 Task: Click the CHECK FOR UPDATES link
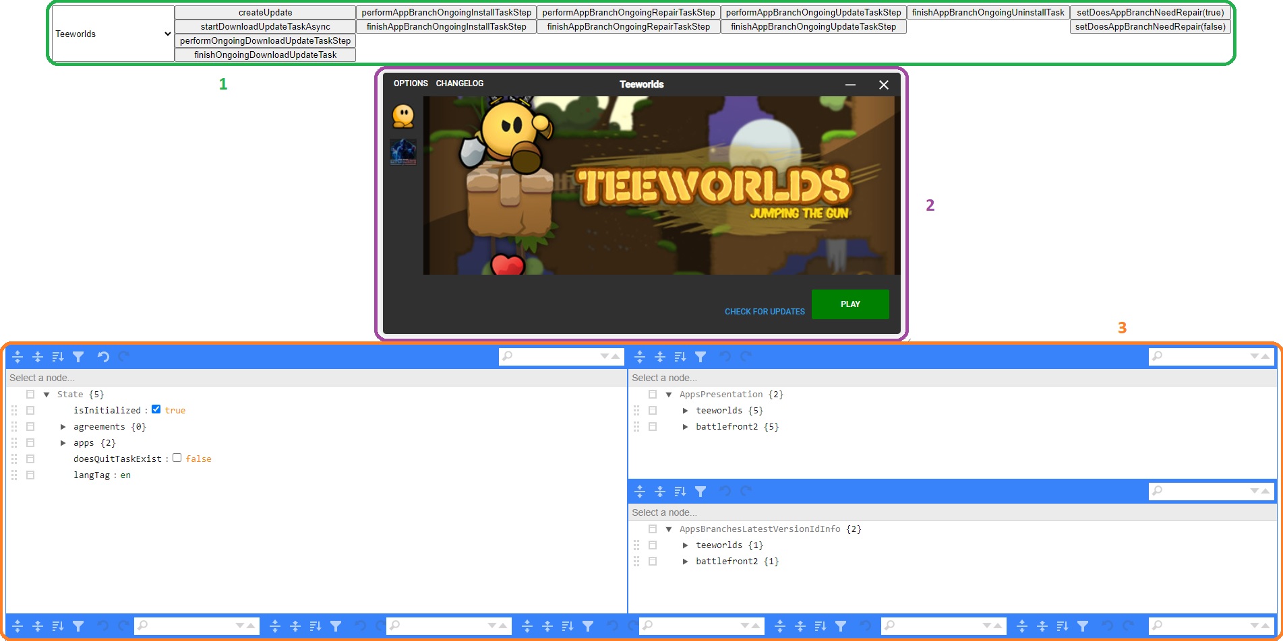pos(765,312)
